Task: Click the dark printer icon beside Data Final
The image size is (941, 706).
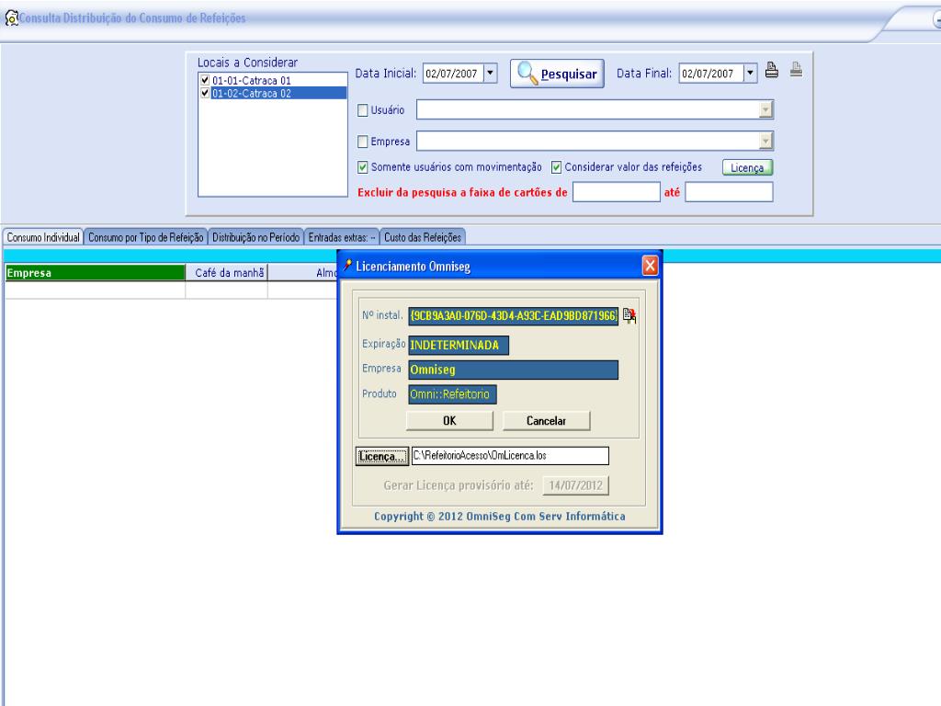Action: 772,70
